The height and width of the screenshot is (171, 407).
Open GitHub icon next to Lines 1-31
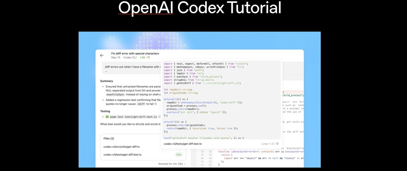pyautogui.click(x=277, y=144)
